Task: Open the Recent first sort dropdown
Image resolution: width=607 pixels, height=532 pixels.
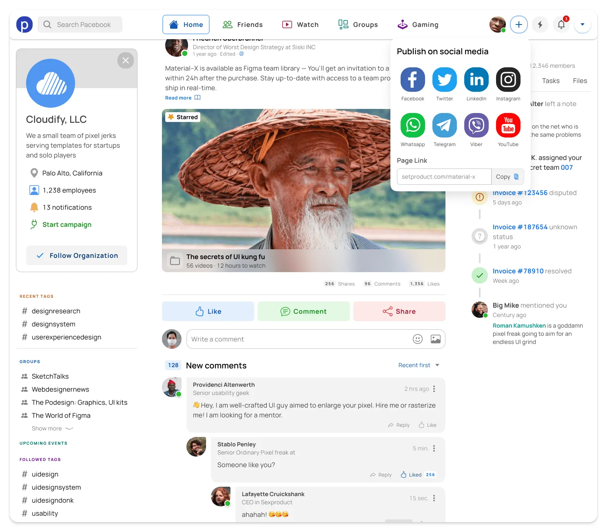Action: [419, 365]
